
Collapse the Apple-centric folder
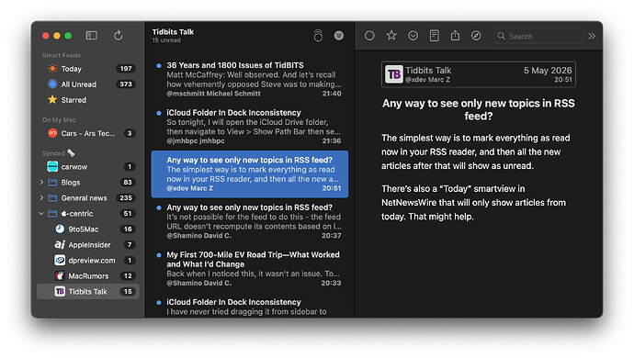pos(41,213)
